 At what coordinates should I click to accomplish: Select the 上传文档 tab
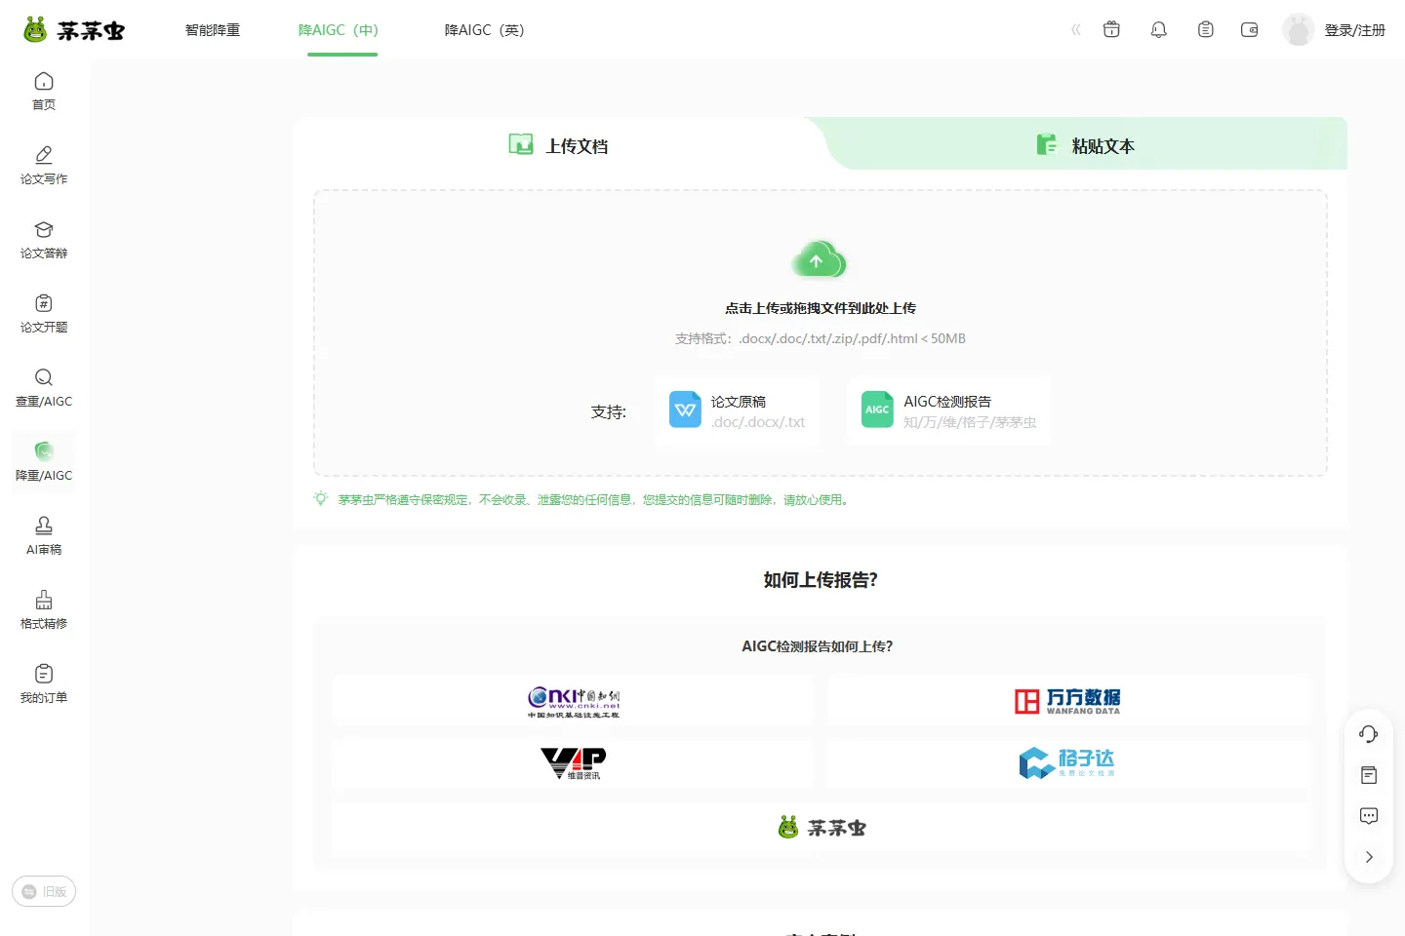point(559,145)
